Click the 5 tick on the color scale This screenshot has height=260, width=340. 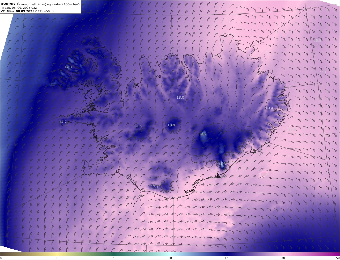pyautogui.click(x=113, y=258)
